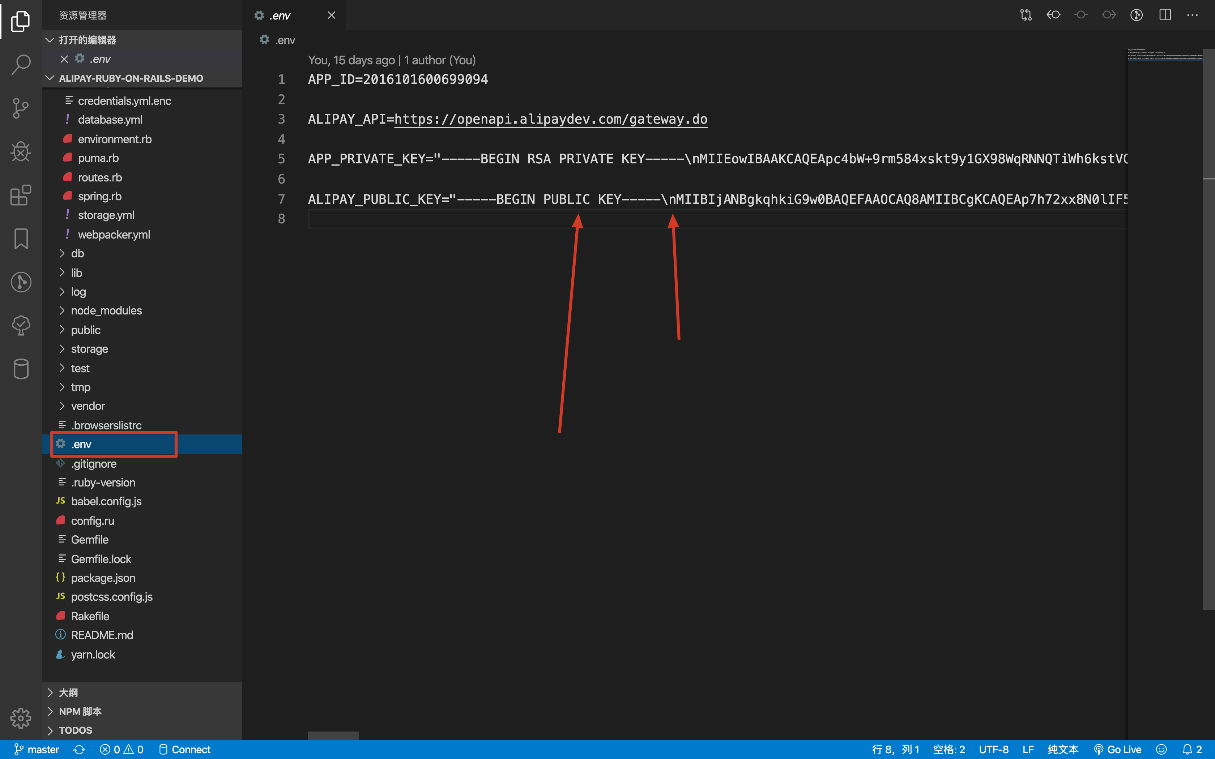Expand the TODOS section
The height and width of the screenshot is (759, 1215).
click(75, 730)
